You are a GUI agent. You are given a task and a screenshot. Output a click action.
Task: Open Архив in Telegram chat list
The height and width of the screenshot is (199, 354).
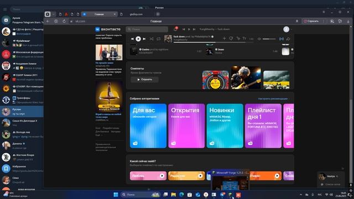pyautogui.click(x=22, y=20)
